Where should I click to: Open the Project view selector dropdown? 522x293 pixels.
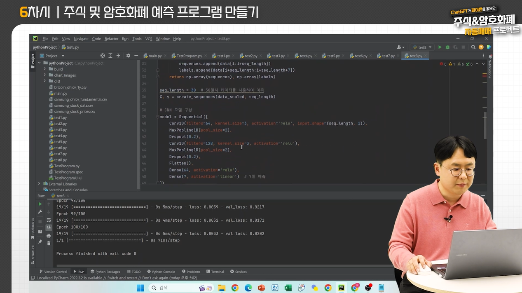point(52,56)
